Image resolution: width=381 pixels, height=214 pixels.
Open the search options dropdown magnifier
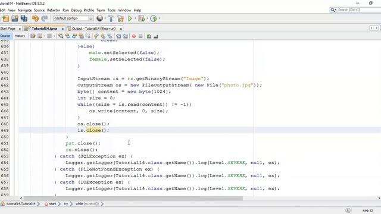(333, 10)
